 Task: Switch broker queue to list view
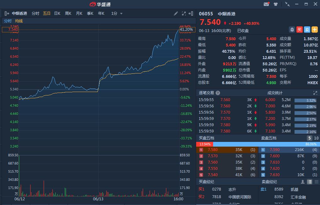(310, 182)
